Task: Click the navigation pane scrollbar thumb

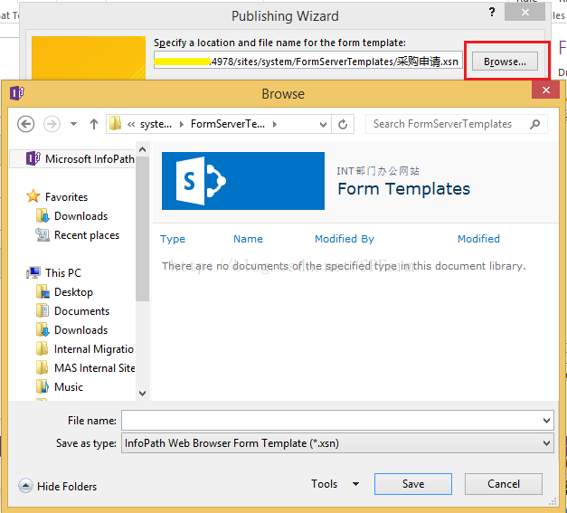Action: tap(143, 229)
